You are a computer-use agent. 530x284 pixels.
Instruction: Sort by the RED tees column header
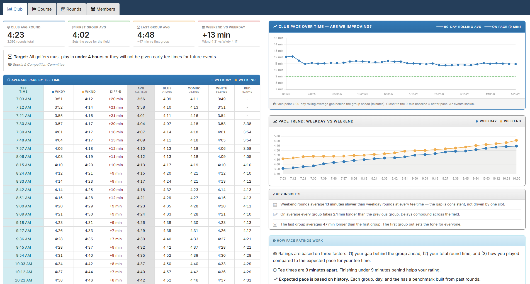[247, 90]
